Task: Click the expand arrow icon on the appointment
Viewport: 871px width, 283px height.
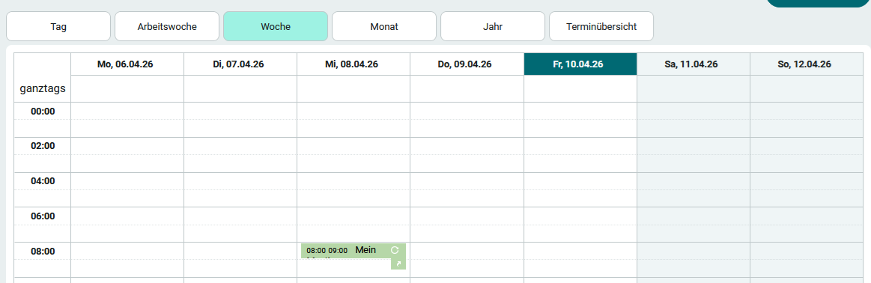Action: coord(398,264)
